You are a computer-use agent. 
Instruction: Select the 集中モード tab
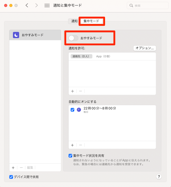click(91, 21)
